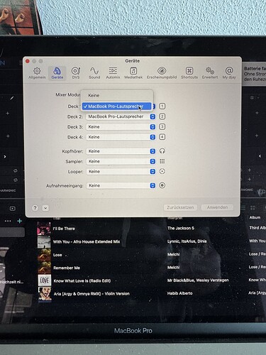This screenshot has height=355, width=266.
Task: Click the Anwenden button
Action: (x=217, y=207)
